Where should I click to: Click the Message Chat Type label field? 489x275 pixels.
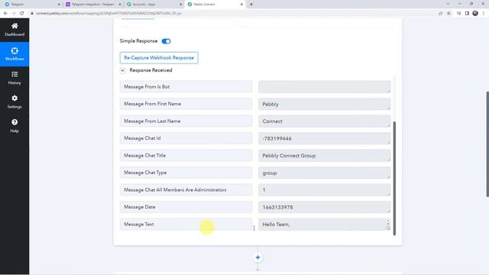(x=186, y=173)
